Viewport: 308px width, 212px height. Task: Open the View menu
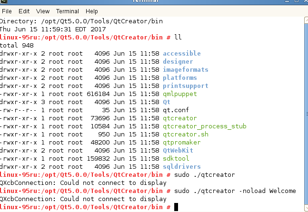(43, 11)
